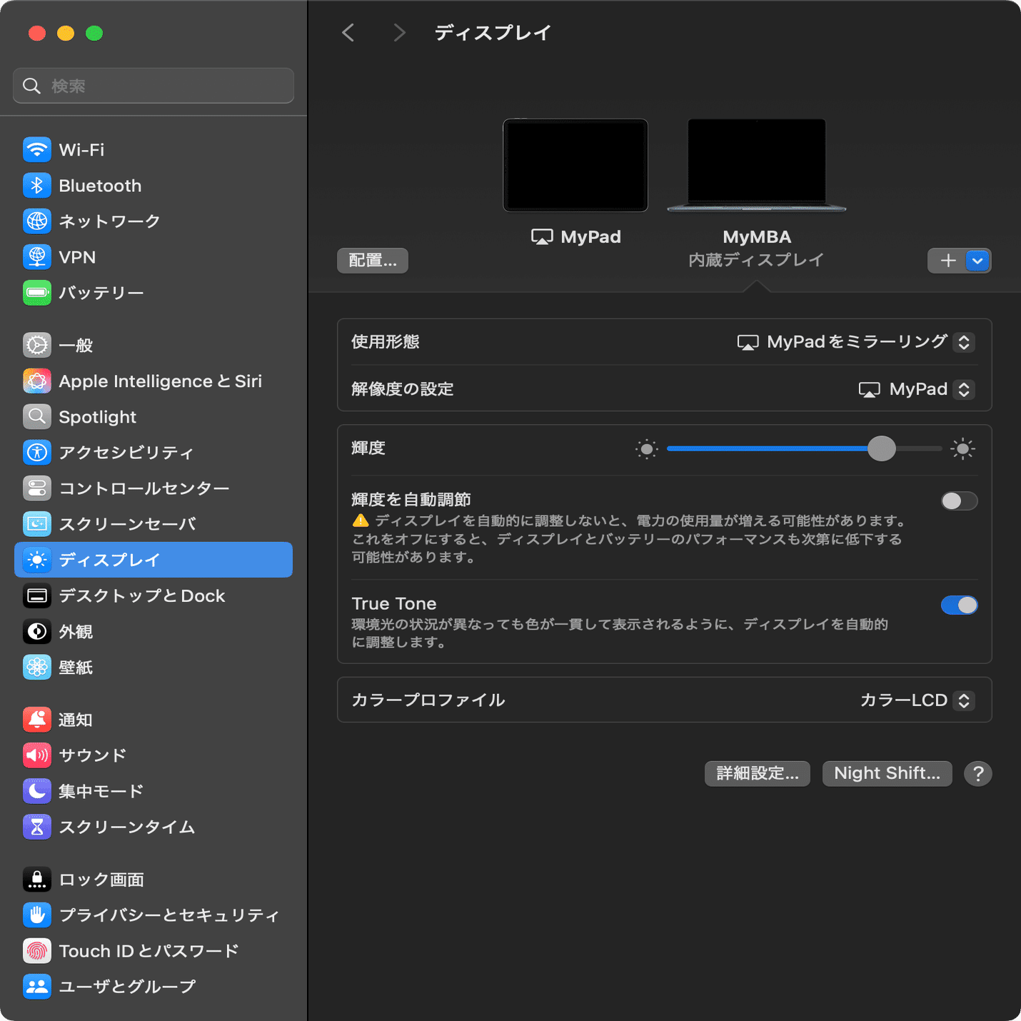Screen dimensions: 1021x1021
Task: Switch to the サウンド section
Action: tap(36, 755)
